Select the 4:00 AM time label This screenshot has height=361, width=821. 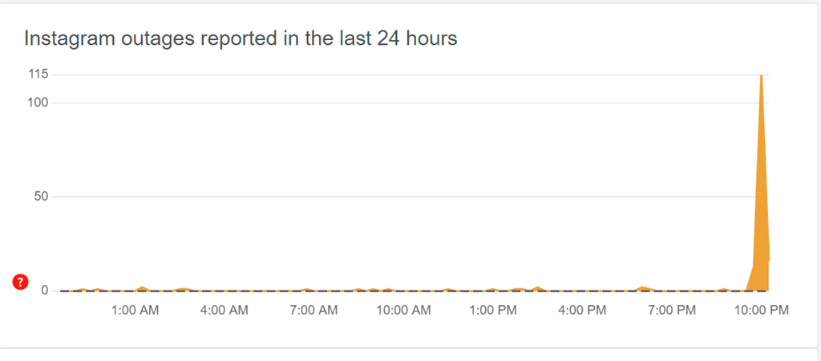[x=224, y=311]
